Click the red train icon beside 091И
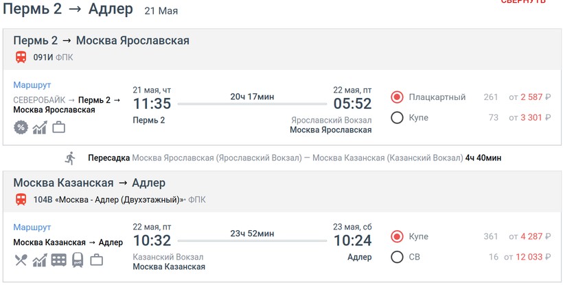Screen dimensions: 563x285 21,58
